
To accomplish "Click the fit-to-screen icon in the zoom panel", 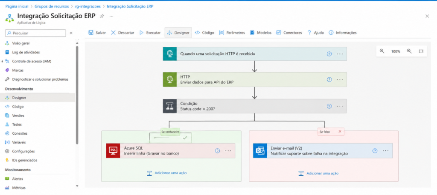I will [x=421, y=51].
